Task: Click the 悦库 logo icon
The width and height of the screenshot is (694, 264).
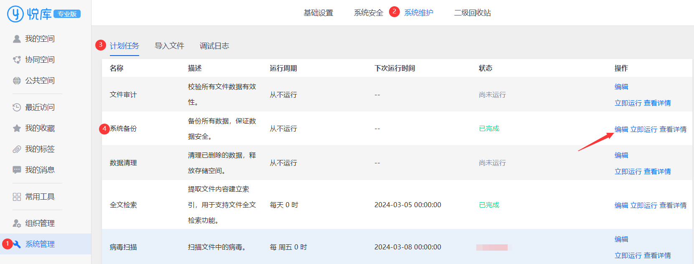Action: pos(15,14)
